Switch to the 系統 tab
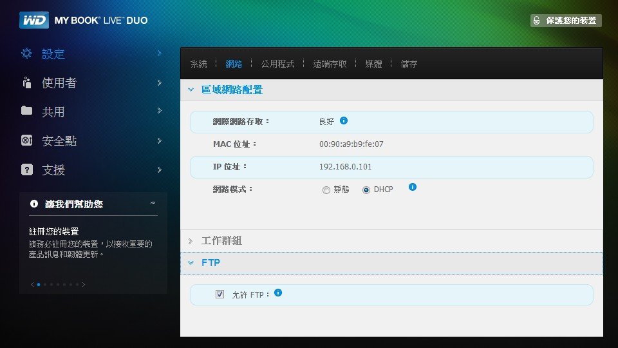Image resolution: width=618 pixels, height=348 pixels. 199,64
